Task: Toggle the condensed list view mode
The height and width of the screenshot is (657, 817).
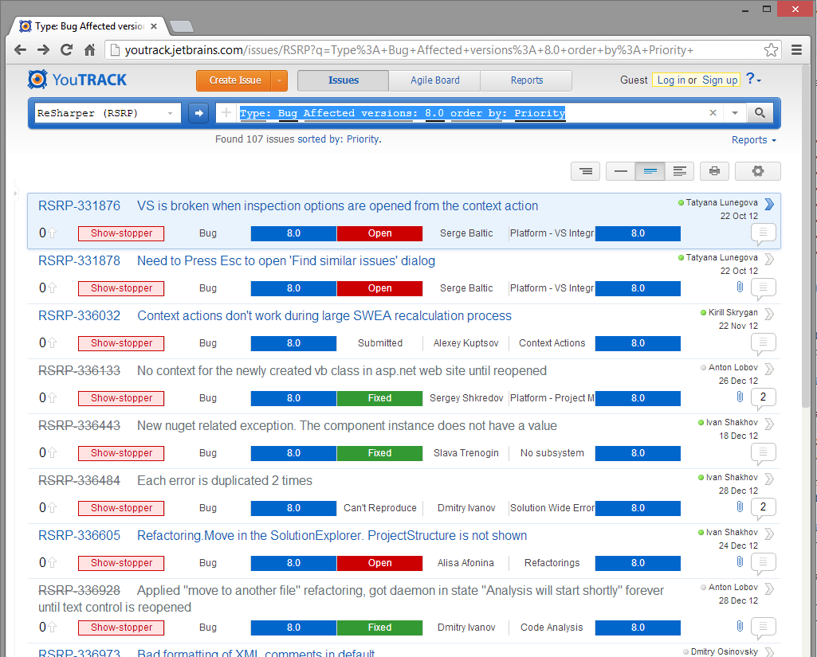Action: 585,170
